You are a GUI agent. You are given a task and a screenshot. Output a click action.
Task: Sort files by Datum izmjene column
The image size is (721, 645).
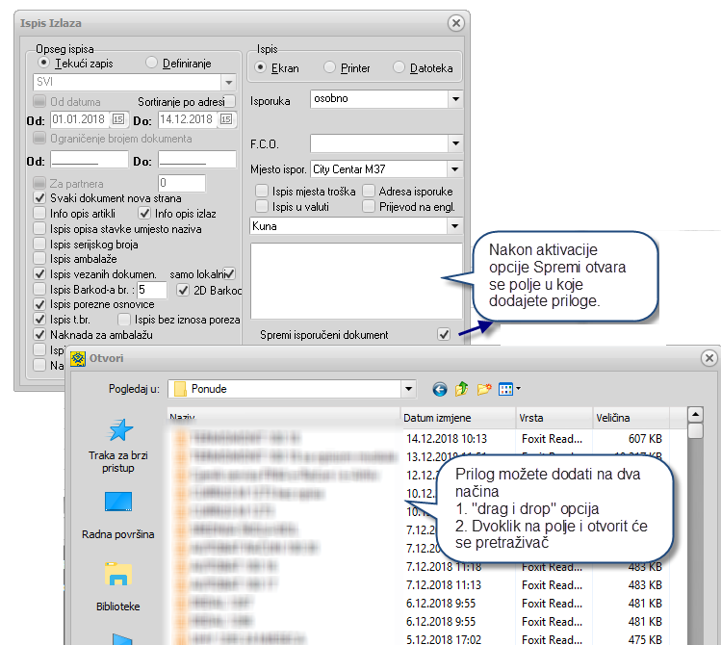coord(438,418)
